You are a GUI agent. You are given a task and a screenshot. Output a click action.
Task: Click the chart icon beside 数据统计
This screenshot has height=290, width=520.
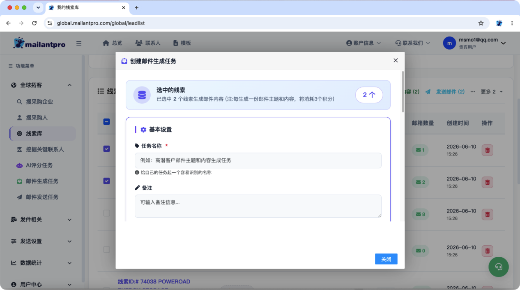(14, 263)
